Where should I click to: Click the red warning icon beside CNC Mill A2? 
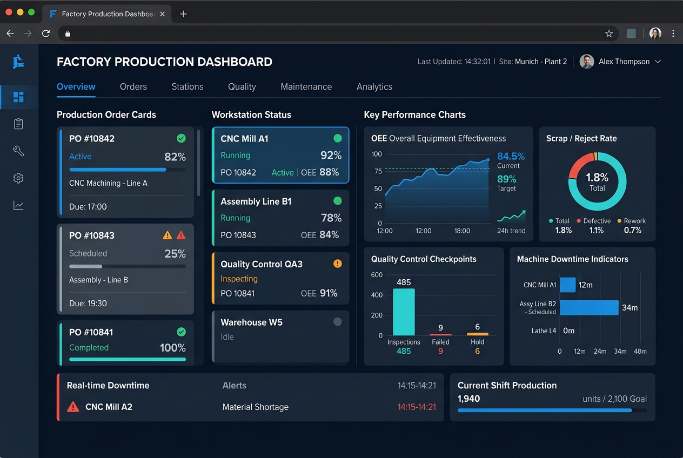click(73, 407)
